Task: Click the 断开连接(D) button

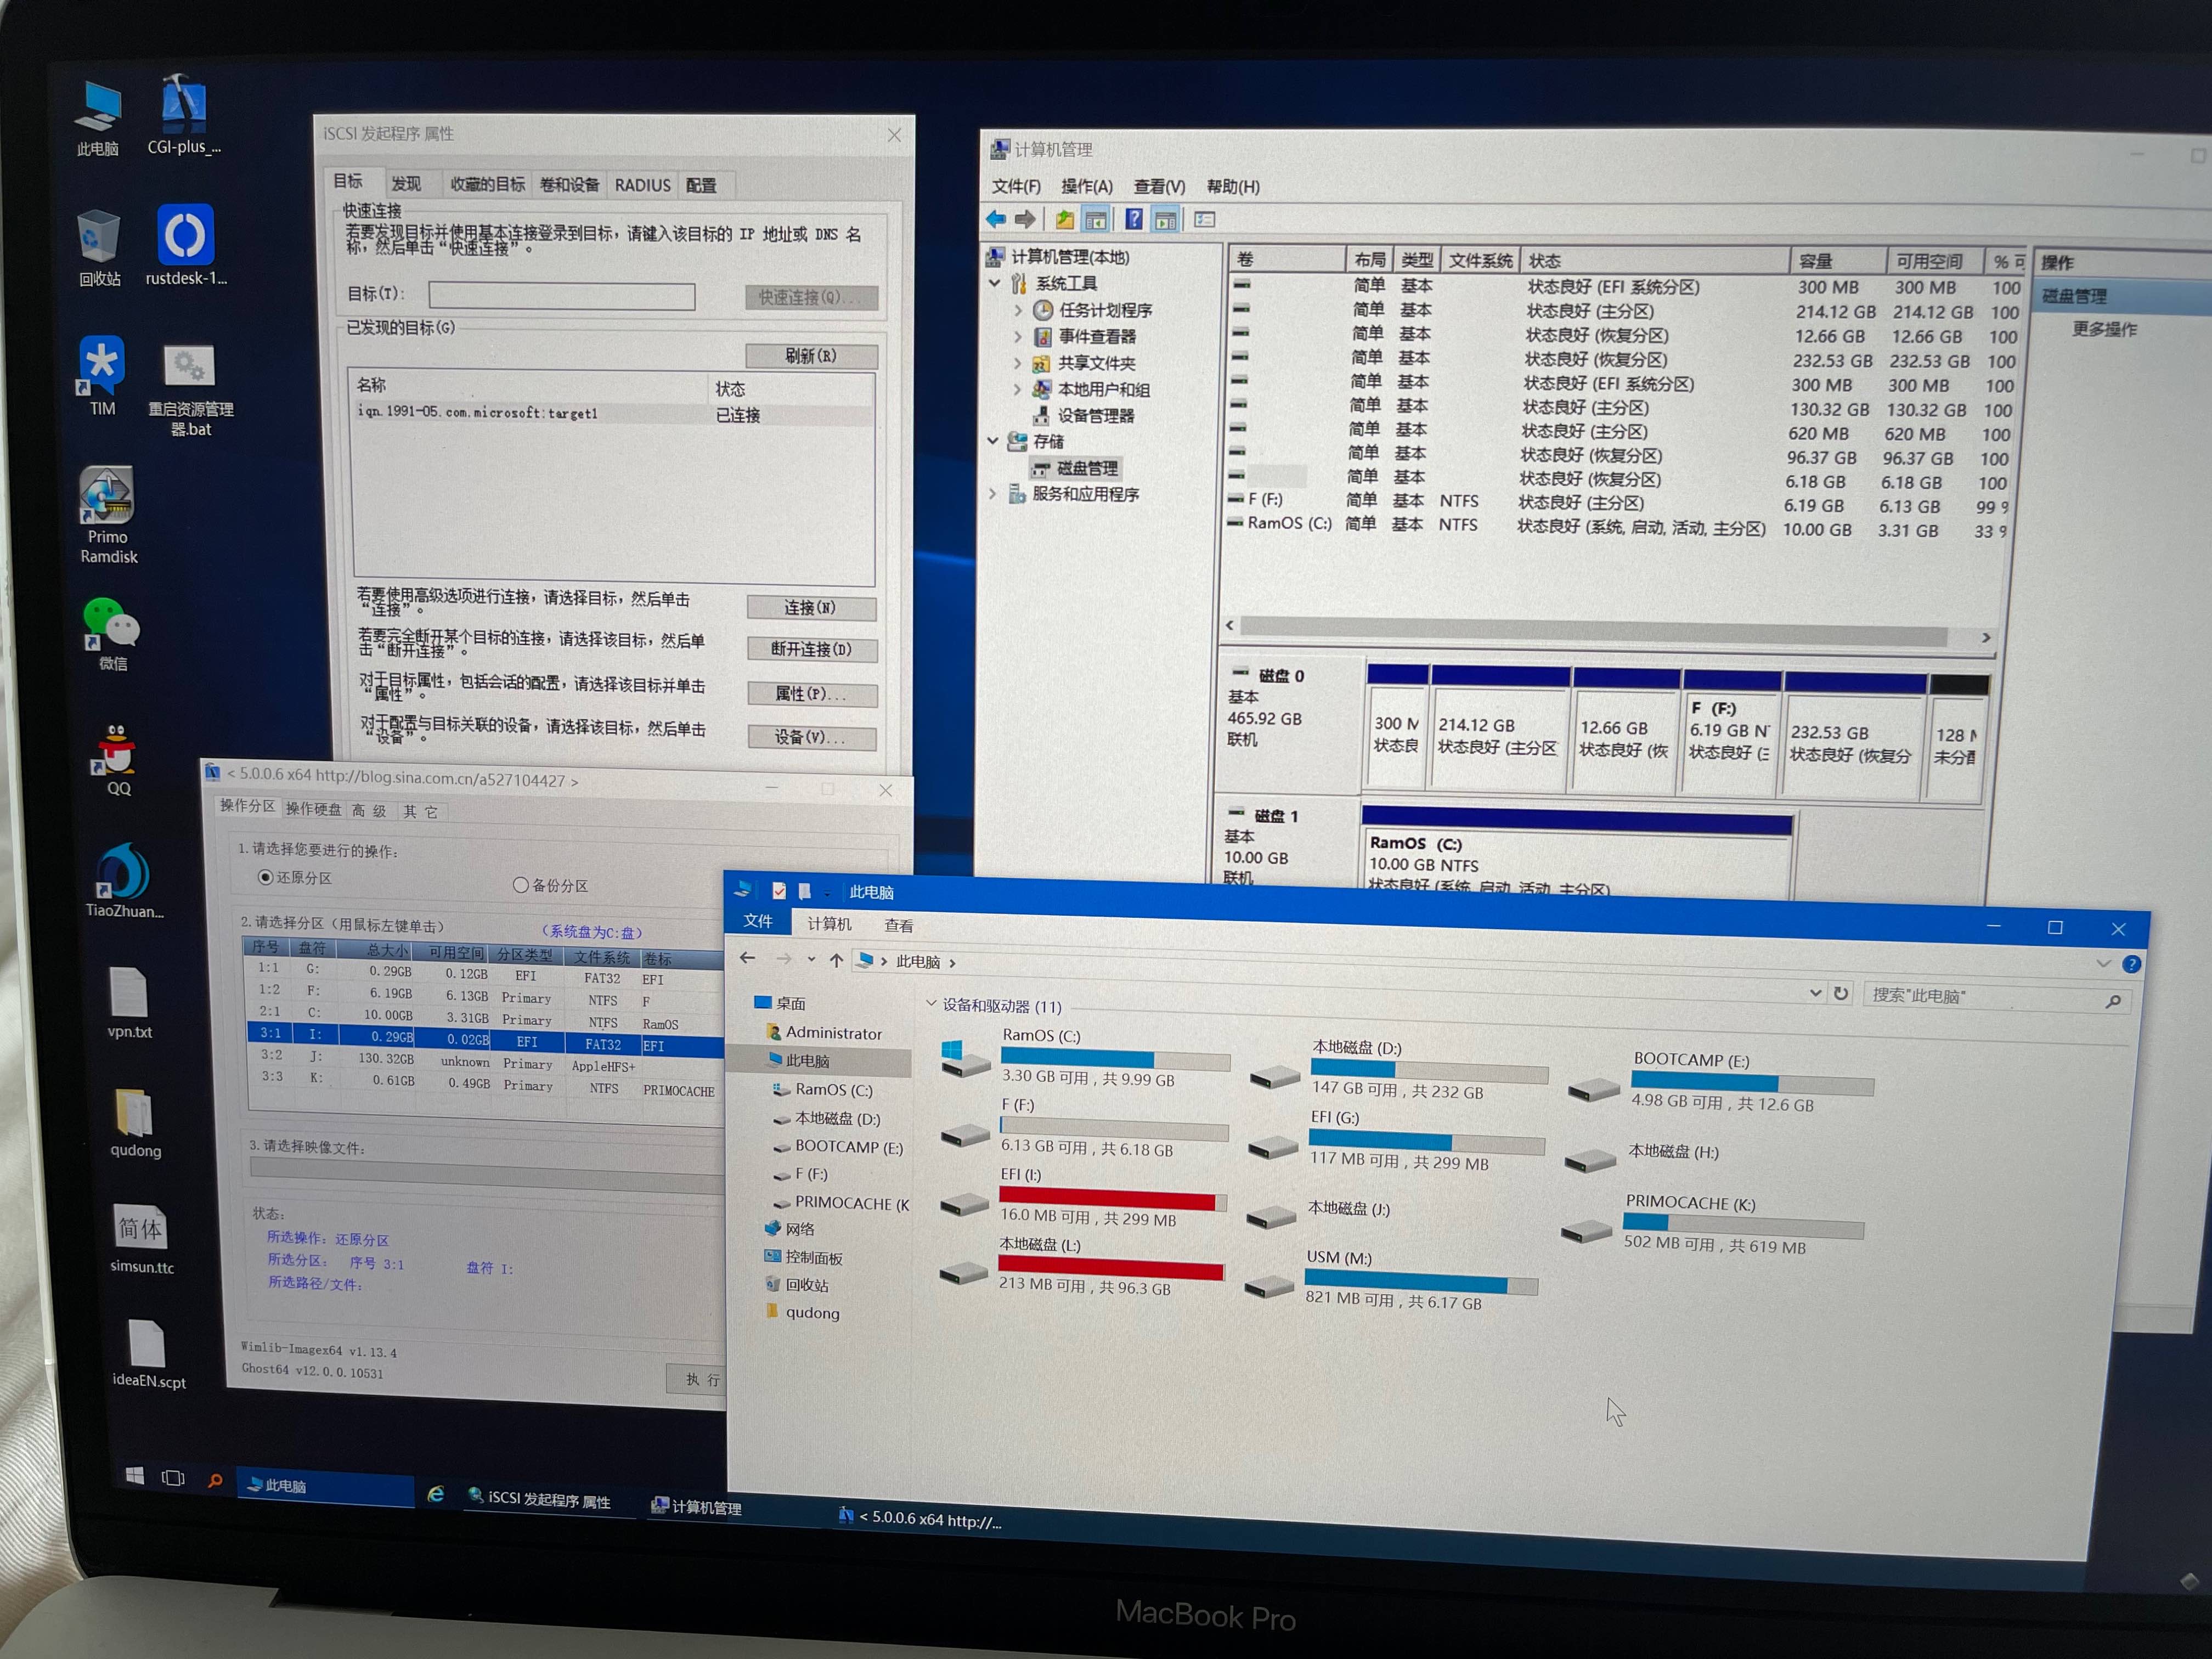Action: pos(812,649)
